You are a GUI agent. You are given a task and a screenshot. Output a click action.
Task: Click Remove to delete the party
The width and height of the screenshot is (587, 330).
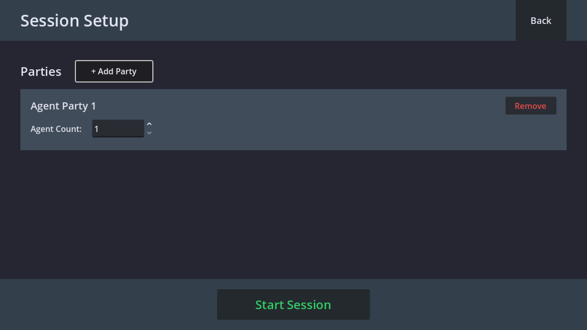pos(531,106)
